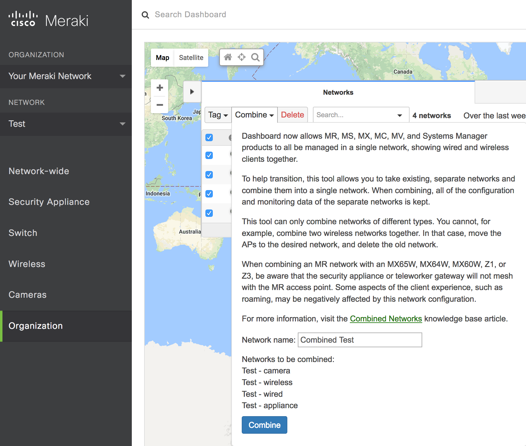
Task: Expand the Search networks dropdown arrow
Action: point(400,115)
